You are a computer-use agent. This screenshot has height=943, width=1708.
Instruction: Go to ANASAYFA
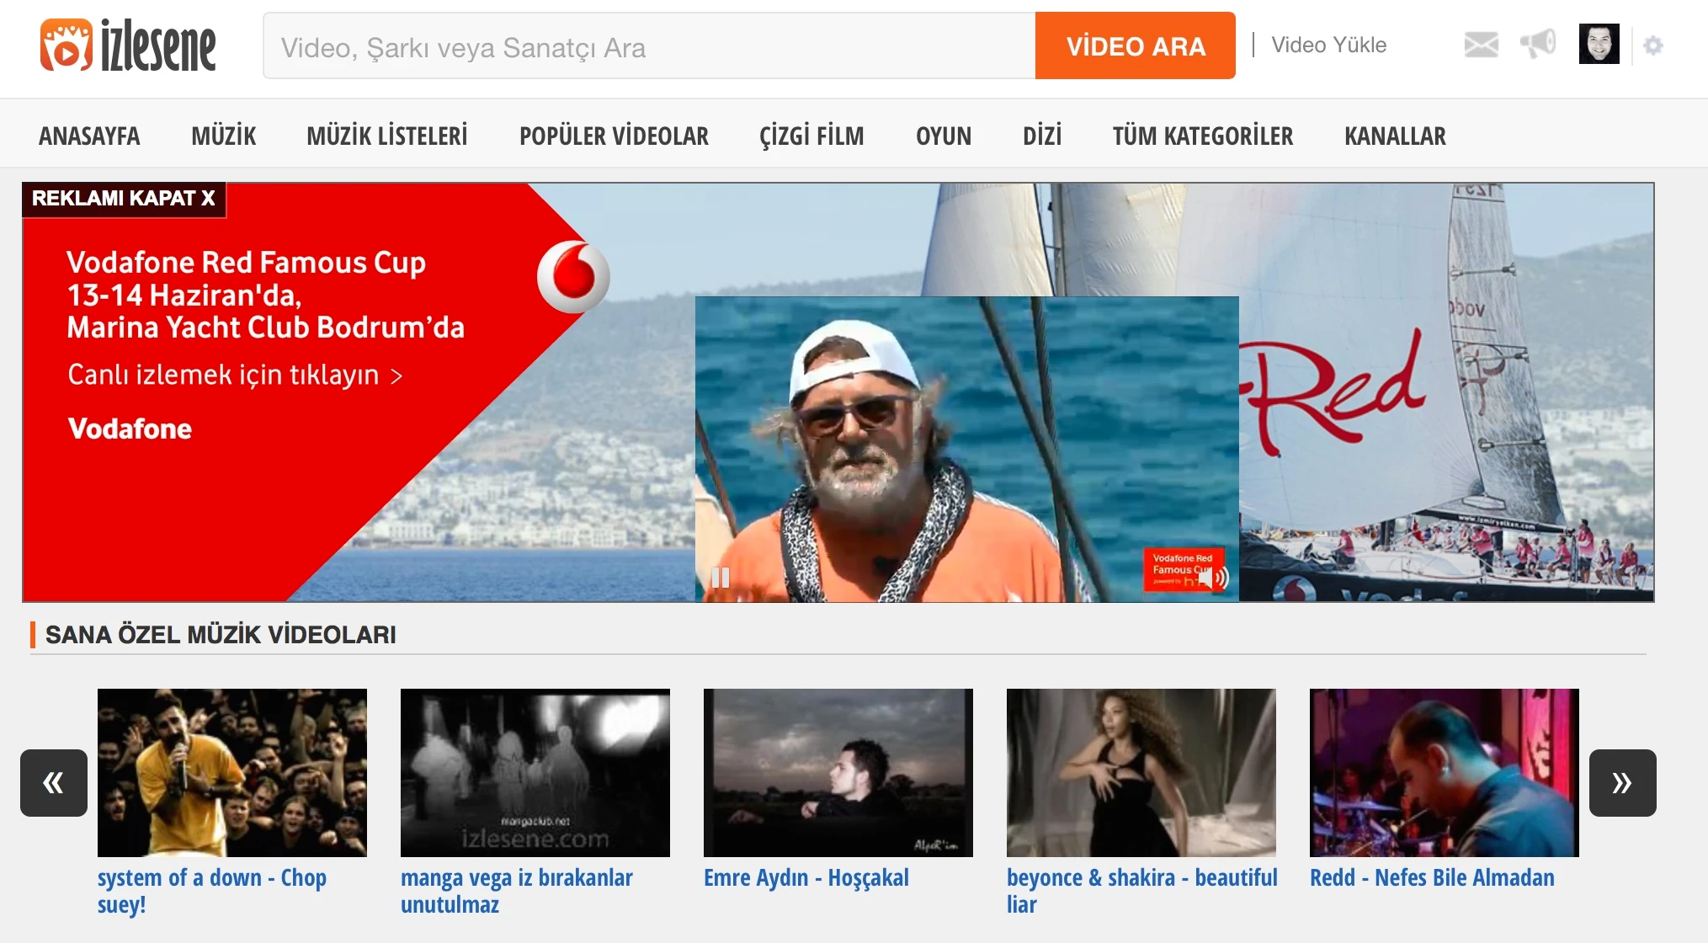(x=89, y=136)
